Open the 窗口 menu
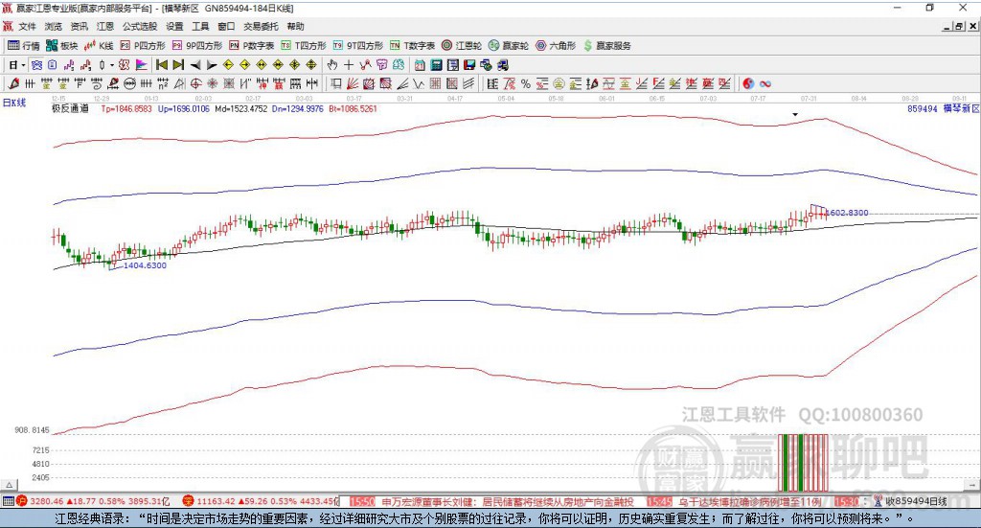Image resolution: width=981 pixels, height=528 pixels. (226, 26)
